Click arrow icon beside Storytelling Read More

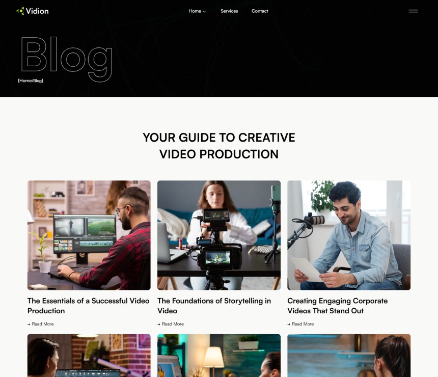tap(159, 324)
